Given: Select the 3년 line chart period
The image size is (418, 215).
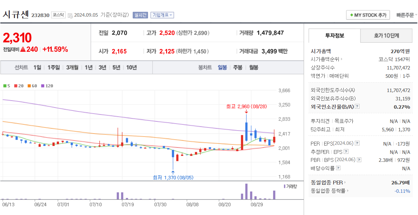Looking at the screenshot, I should 102,67.
